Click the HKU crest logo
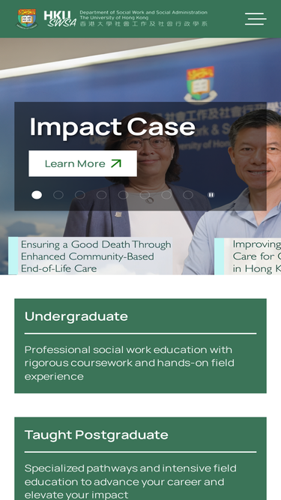Viewport: 281px width, 500px height. (27, 19)
